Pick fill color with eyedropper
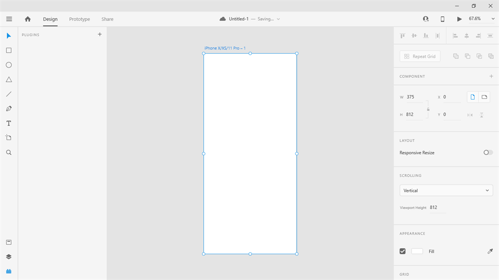 click(490, 251)
